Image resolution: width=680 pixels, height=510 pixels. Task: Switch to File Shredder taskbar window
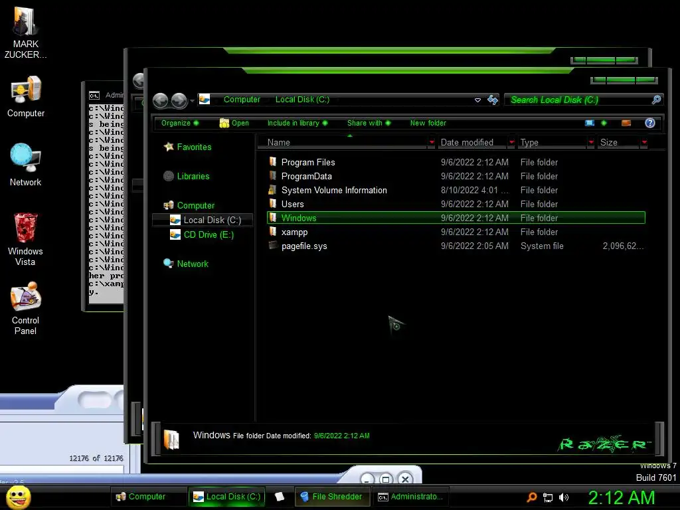[x=332, y=497]
